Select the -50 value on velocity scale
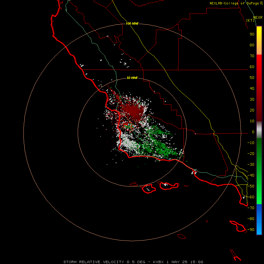 coord(251,186)
